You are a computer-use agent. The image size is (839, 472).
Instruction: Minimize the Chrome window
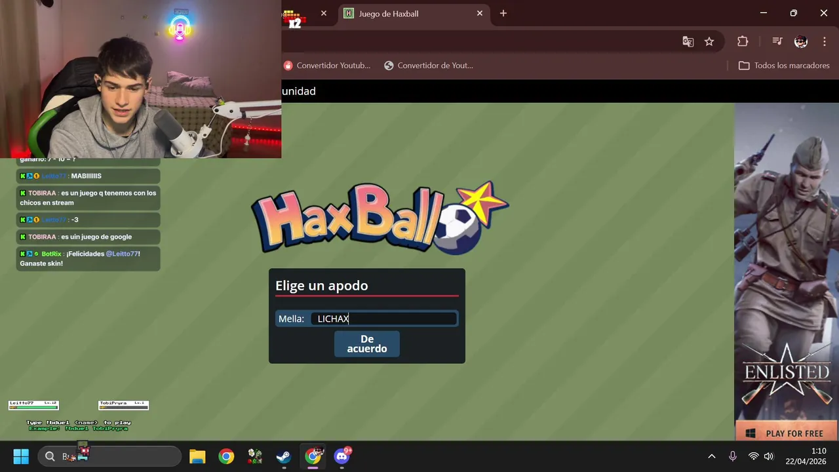tap(764, 13)
